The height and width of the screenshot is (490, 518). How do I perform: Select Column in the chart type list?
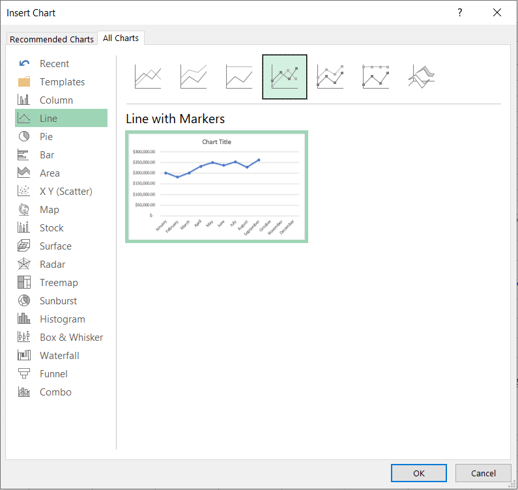coord(56,100)
